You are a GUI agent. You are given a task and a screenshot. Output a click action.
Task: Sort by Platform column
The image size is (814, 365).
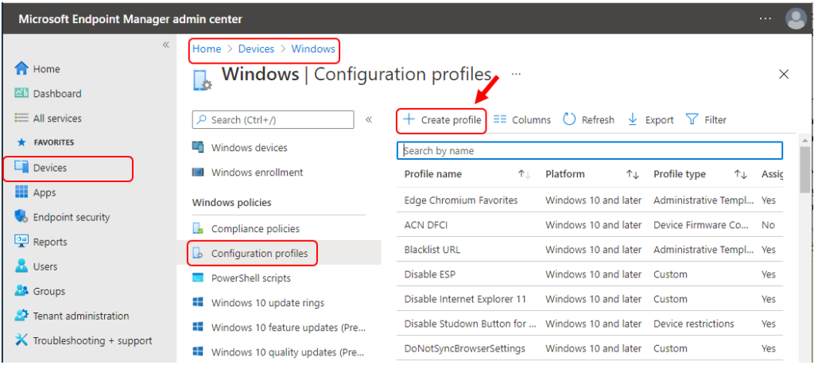(632, 175)
